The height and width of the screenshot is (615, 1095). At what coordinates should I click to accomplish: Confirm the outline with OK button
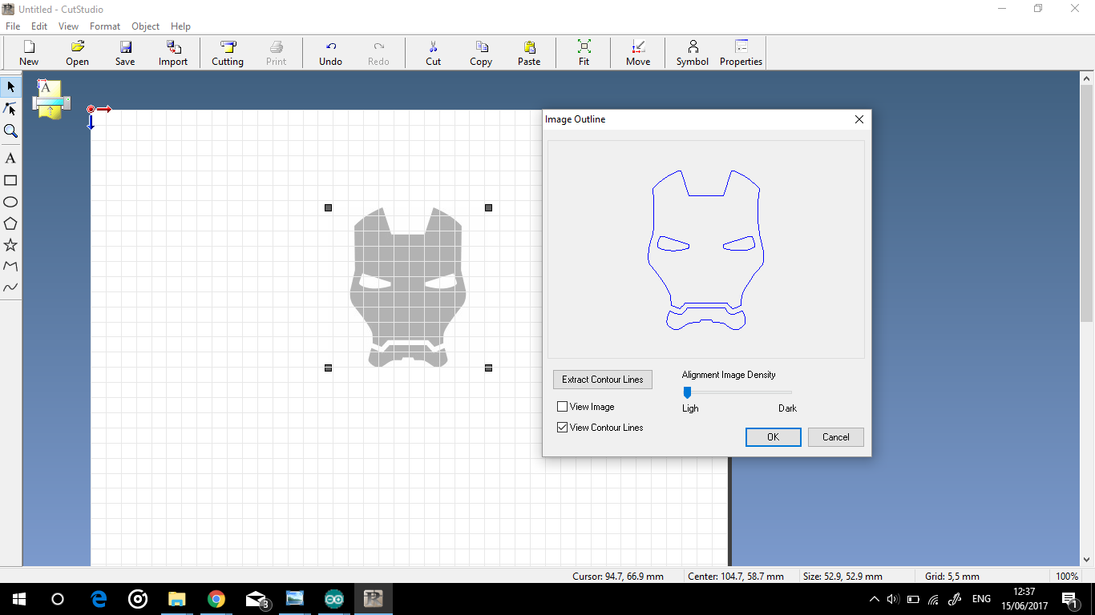pyautogui.click(x=773, y=437)
